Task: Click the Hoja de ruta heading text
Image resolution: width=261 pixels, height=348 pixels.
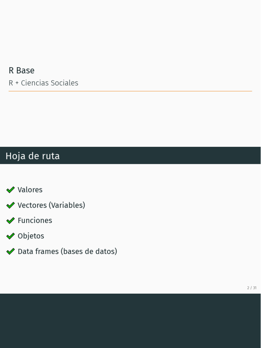Action: tap(33, 156)
